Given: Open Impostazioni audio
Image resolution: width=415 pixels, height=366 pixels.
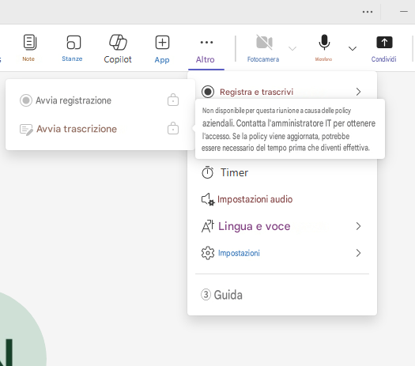Looking at the screenshot, I should (281, 199).
